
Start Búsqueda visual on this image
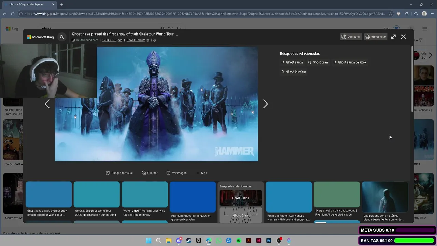pyautogui.click(x=119, y=173)
